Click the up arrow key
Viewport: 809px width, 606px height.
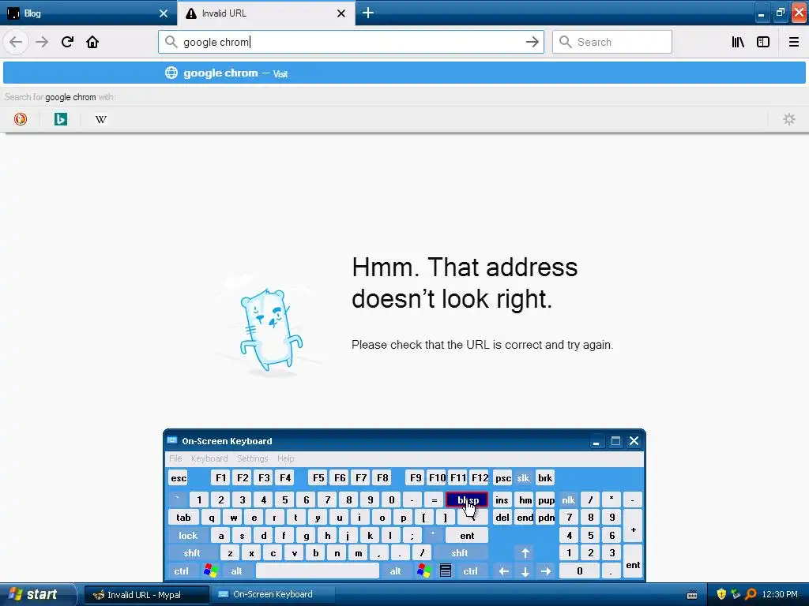click(525, 553)
